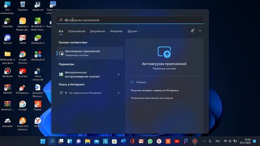The width and height of the screenshot is (260, 146).
Task: Open Google desktop shortcut
Action: [x=23, y=106]
